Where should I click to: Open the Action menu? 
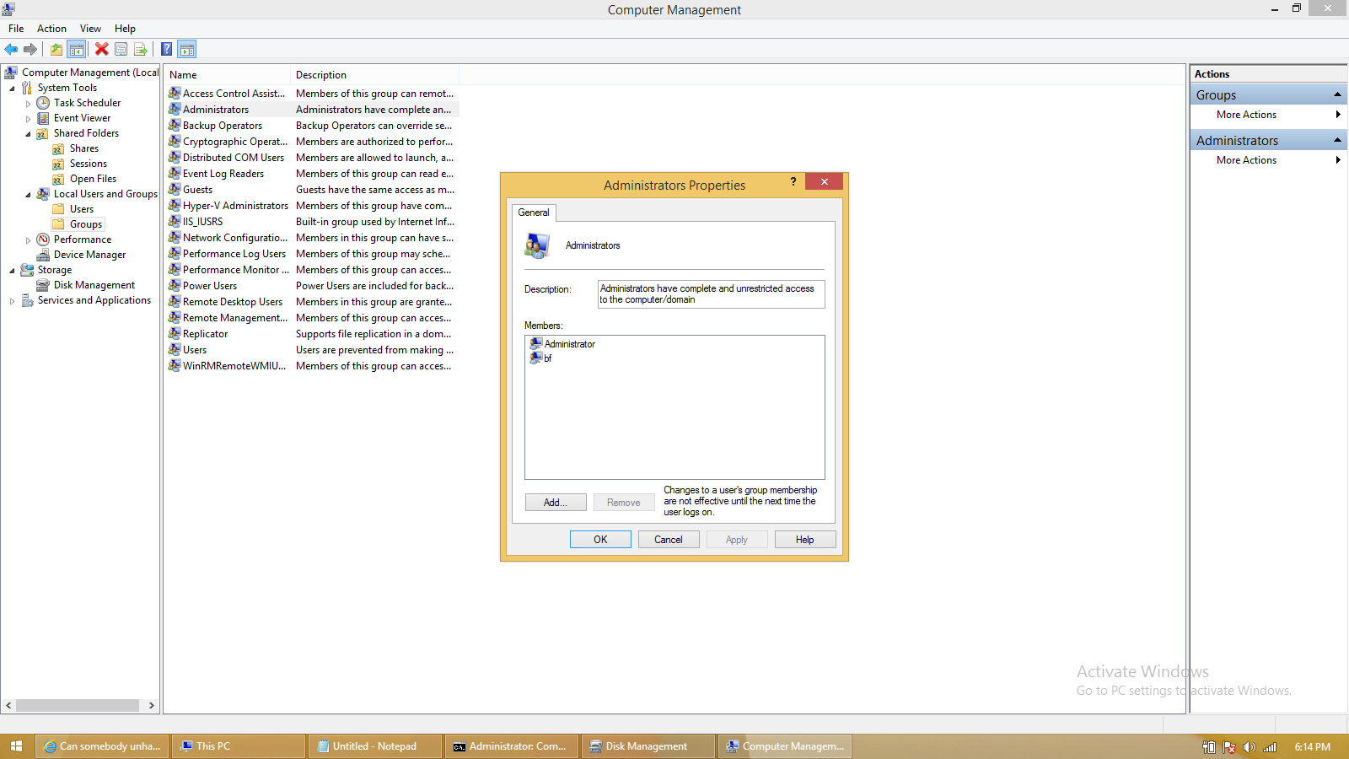point(51,29)
